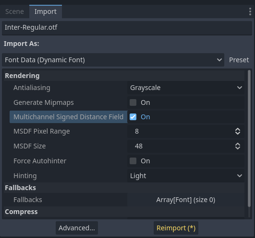Open the Antialiasing Grayscale dropdown

pos(186,88)
